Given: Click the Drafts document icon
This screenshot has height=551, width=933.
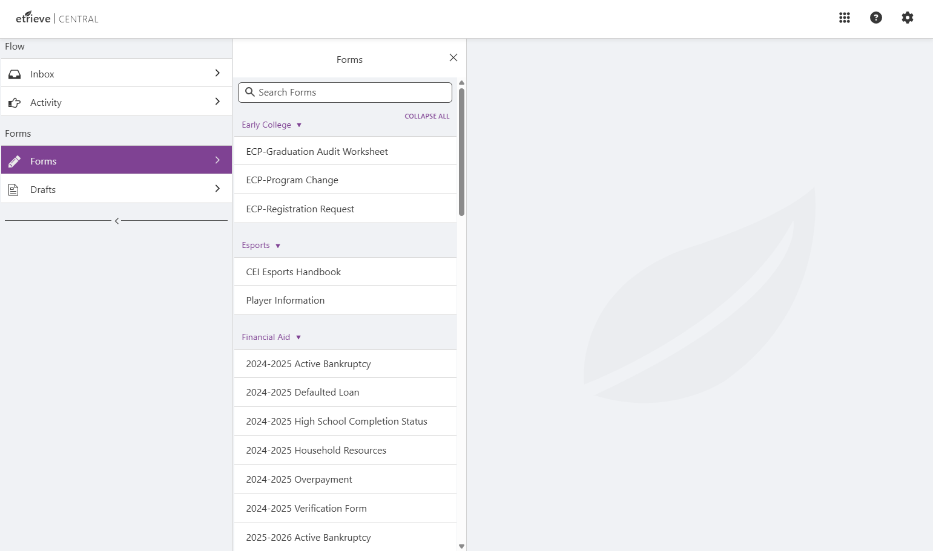Looking at the screenshot, I should click(x=13, y=190).
